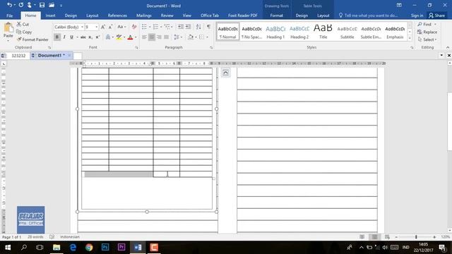Apply Title style
The image size is (452, 254).
(323, 32)
